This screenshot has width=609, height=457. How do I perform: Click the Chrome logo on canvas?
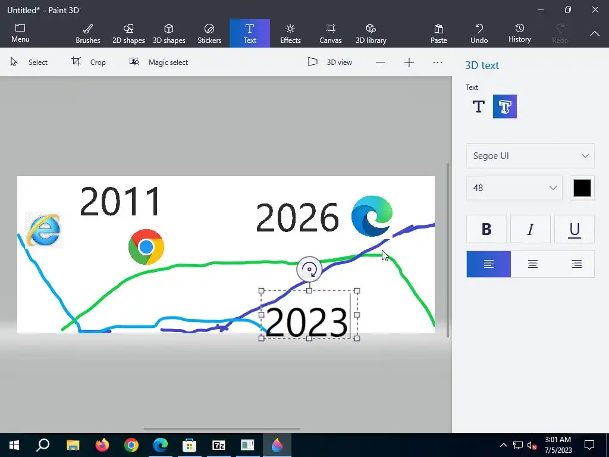146,247
